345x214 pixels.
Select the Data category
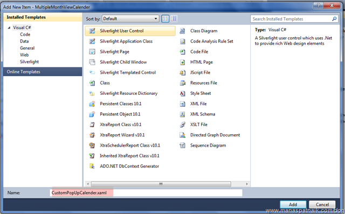click(x=24, y=41)
